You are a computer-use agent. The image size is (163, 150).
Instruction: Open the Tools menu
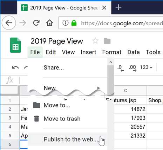[153, 52]
